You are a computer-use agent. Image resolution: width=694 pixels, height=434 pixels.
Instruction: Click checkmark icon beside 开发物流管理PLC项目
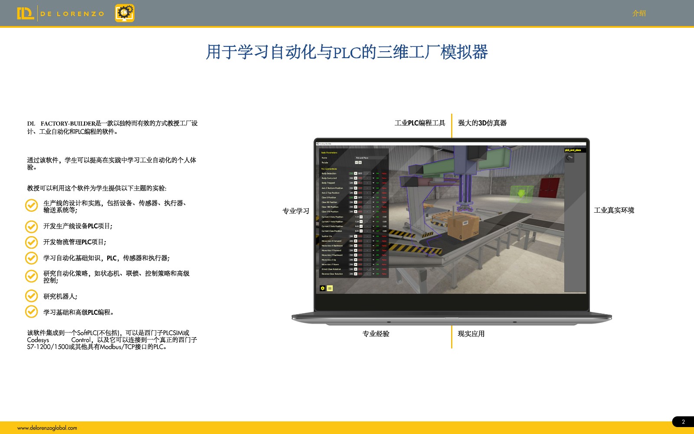31,242
